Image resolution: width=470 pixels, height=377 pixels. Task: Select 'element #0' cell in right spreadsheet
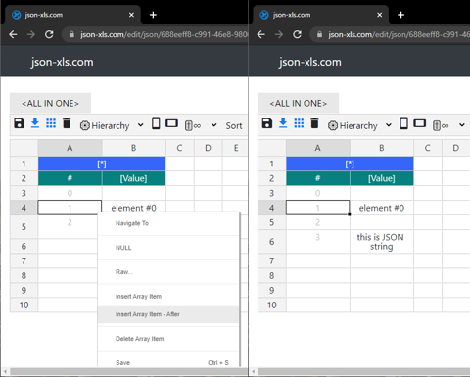click(x=382, y=208)
